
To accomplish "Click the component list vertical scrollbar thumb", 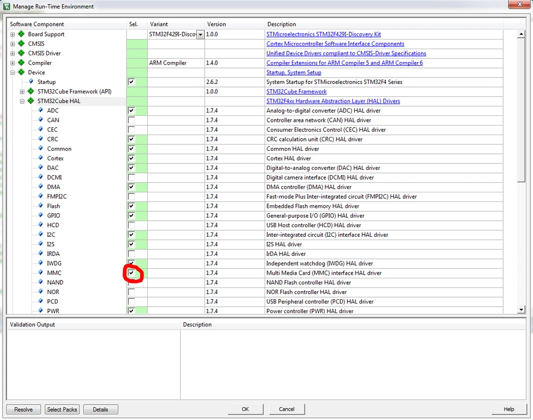I will (x=521, y=110).
